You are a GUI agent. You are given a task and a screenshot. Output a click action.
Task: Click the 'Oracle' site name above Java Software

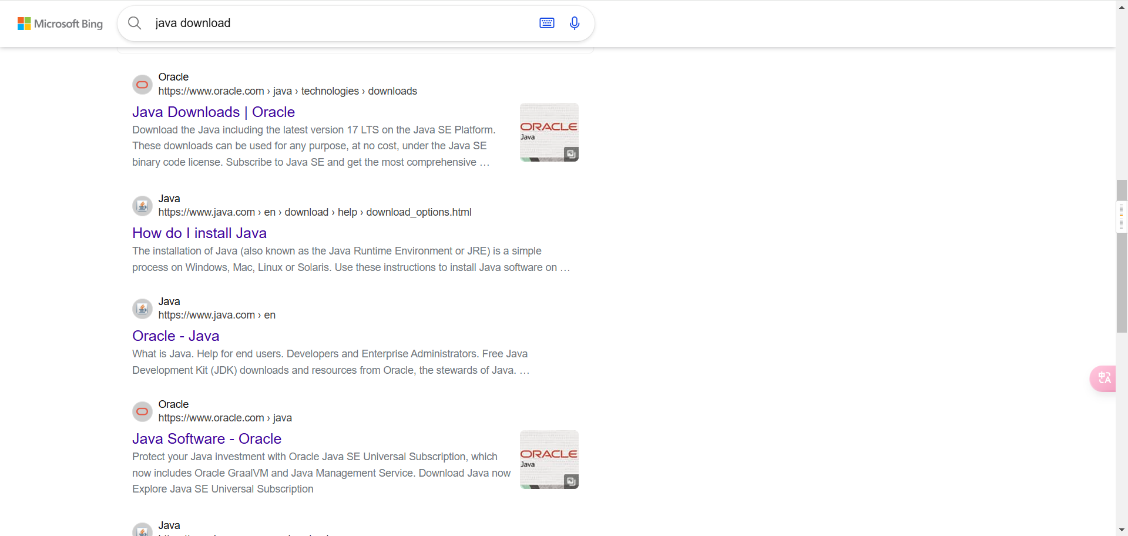(x=173, y=404)
